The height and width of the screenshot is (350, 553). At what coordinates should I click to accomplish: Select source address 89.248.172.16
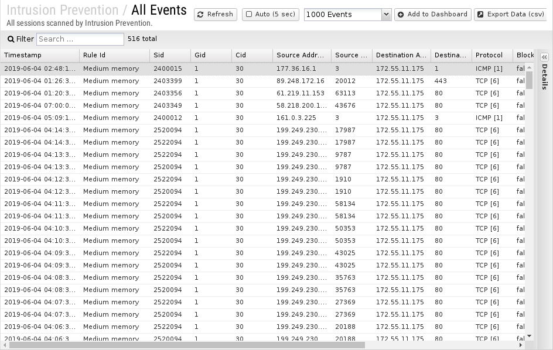[300, 81]
